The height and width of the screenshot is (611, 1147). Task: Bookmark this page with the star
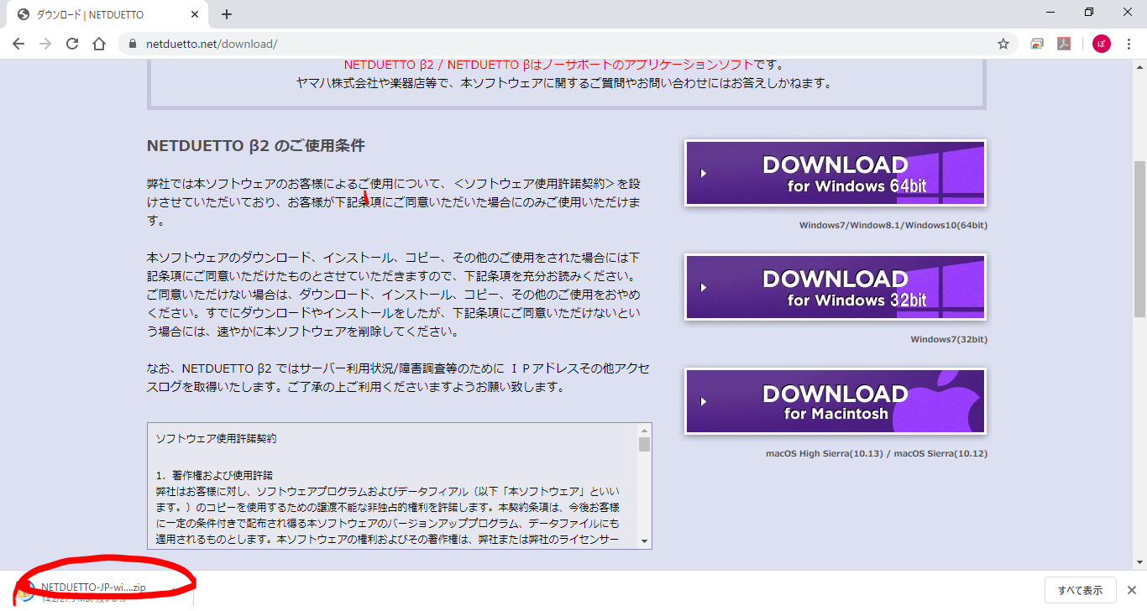[x=1003, y=44]
